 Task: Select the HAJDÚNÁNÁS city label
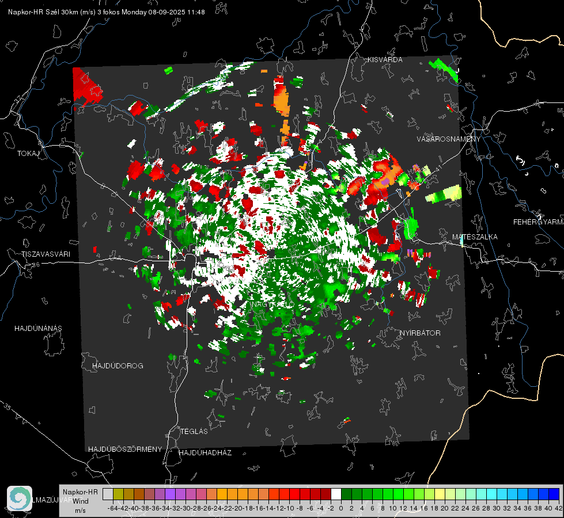(38, 329)
